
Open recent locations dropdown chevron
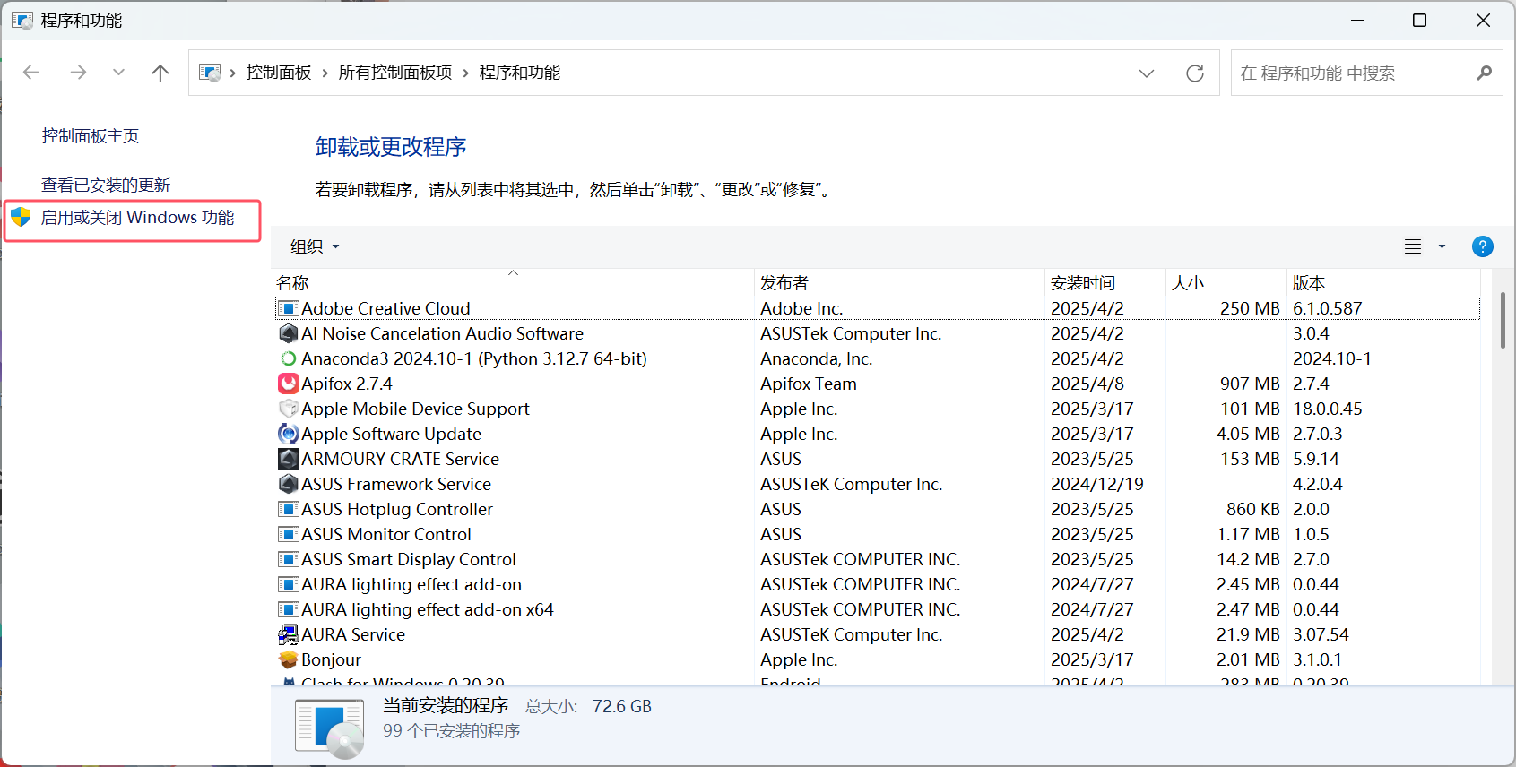(x=118, y=73)
